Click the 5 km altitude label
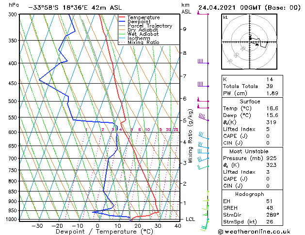The image size is (305, 235). [184, 120]
